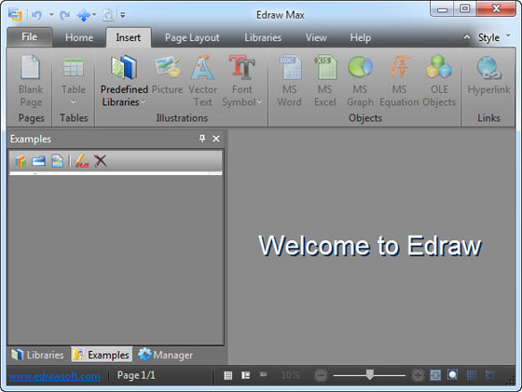Click the small flag icon in status bar

[263, 374]
